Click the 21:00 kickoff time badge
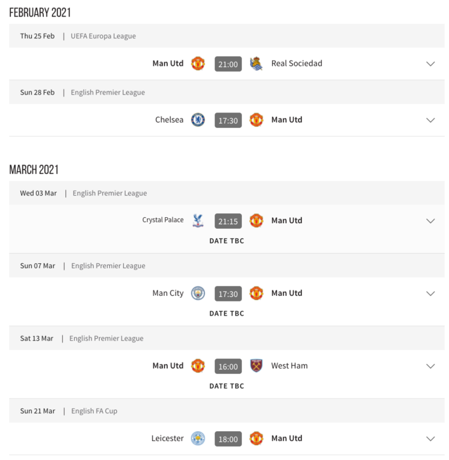 228,64
